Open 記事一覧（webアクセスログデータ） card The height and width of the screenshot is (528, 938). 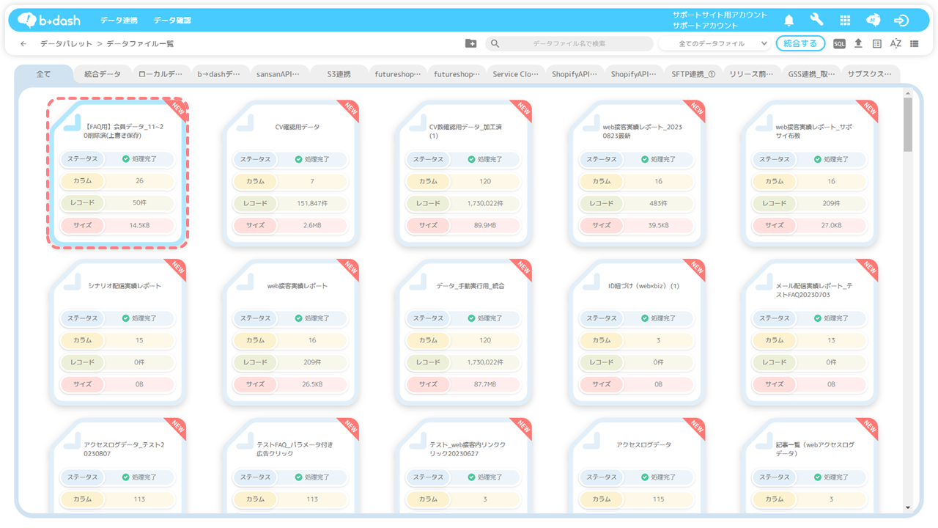[809, 467]
